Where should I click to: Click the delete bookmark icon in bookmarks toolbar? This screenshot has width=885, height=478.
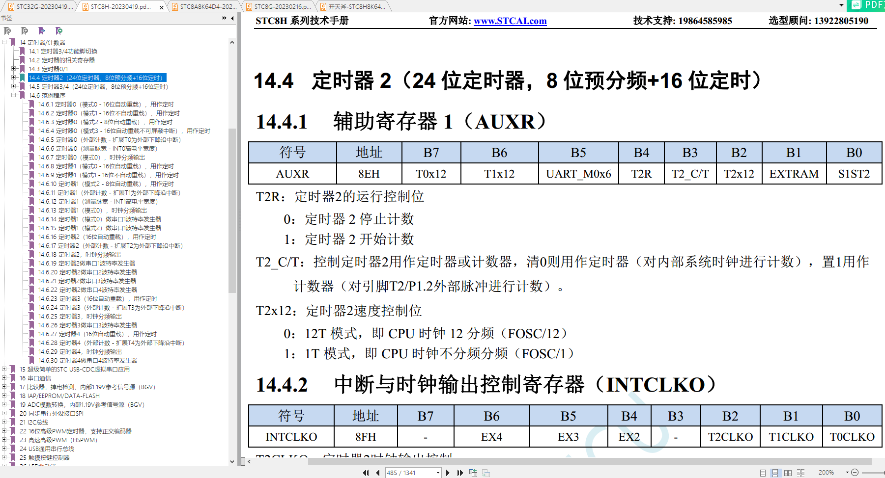point(7,31)
